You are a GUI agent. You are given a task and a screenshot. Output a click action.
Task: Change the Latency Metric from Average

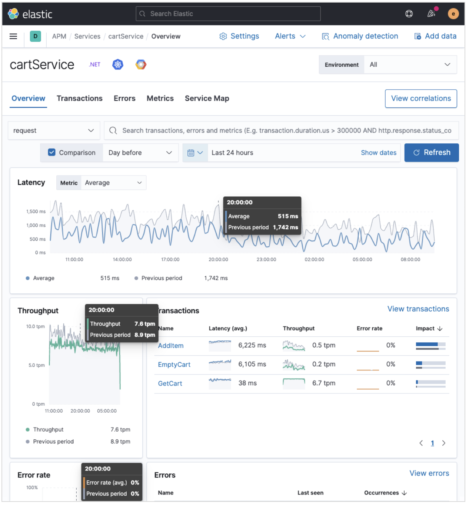click(x=113, y=182)
